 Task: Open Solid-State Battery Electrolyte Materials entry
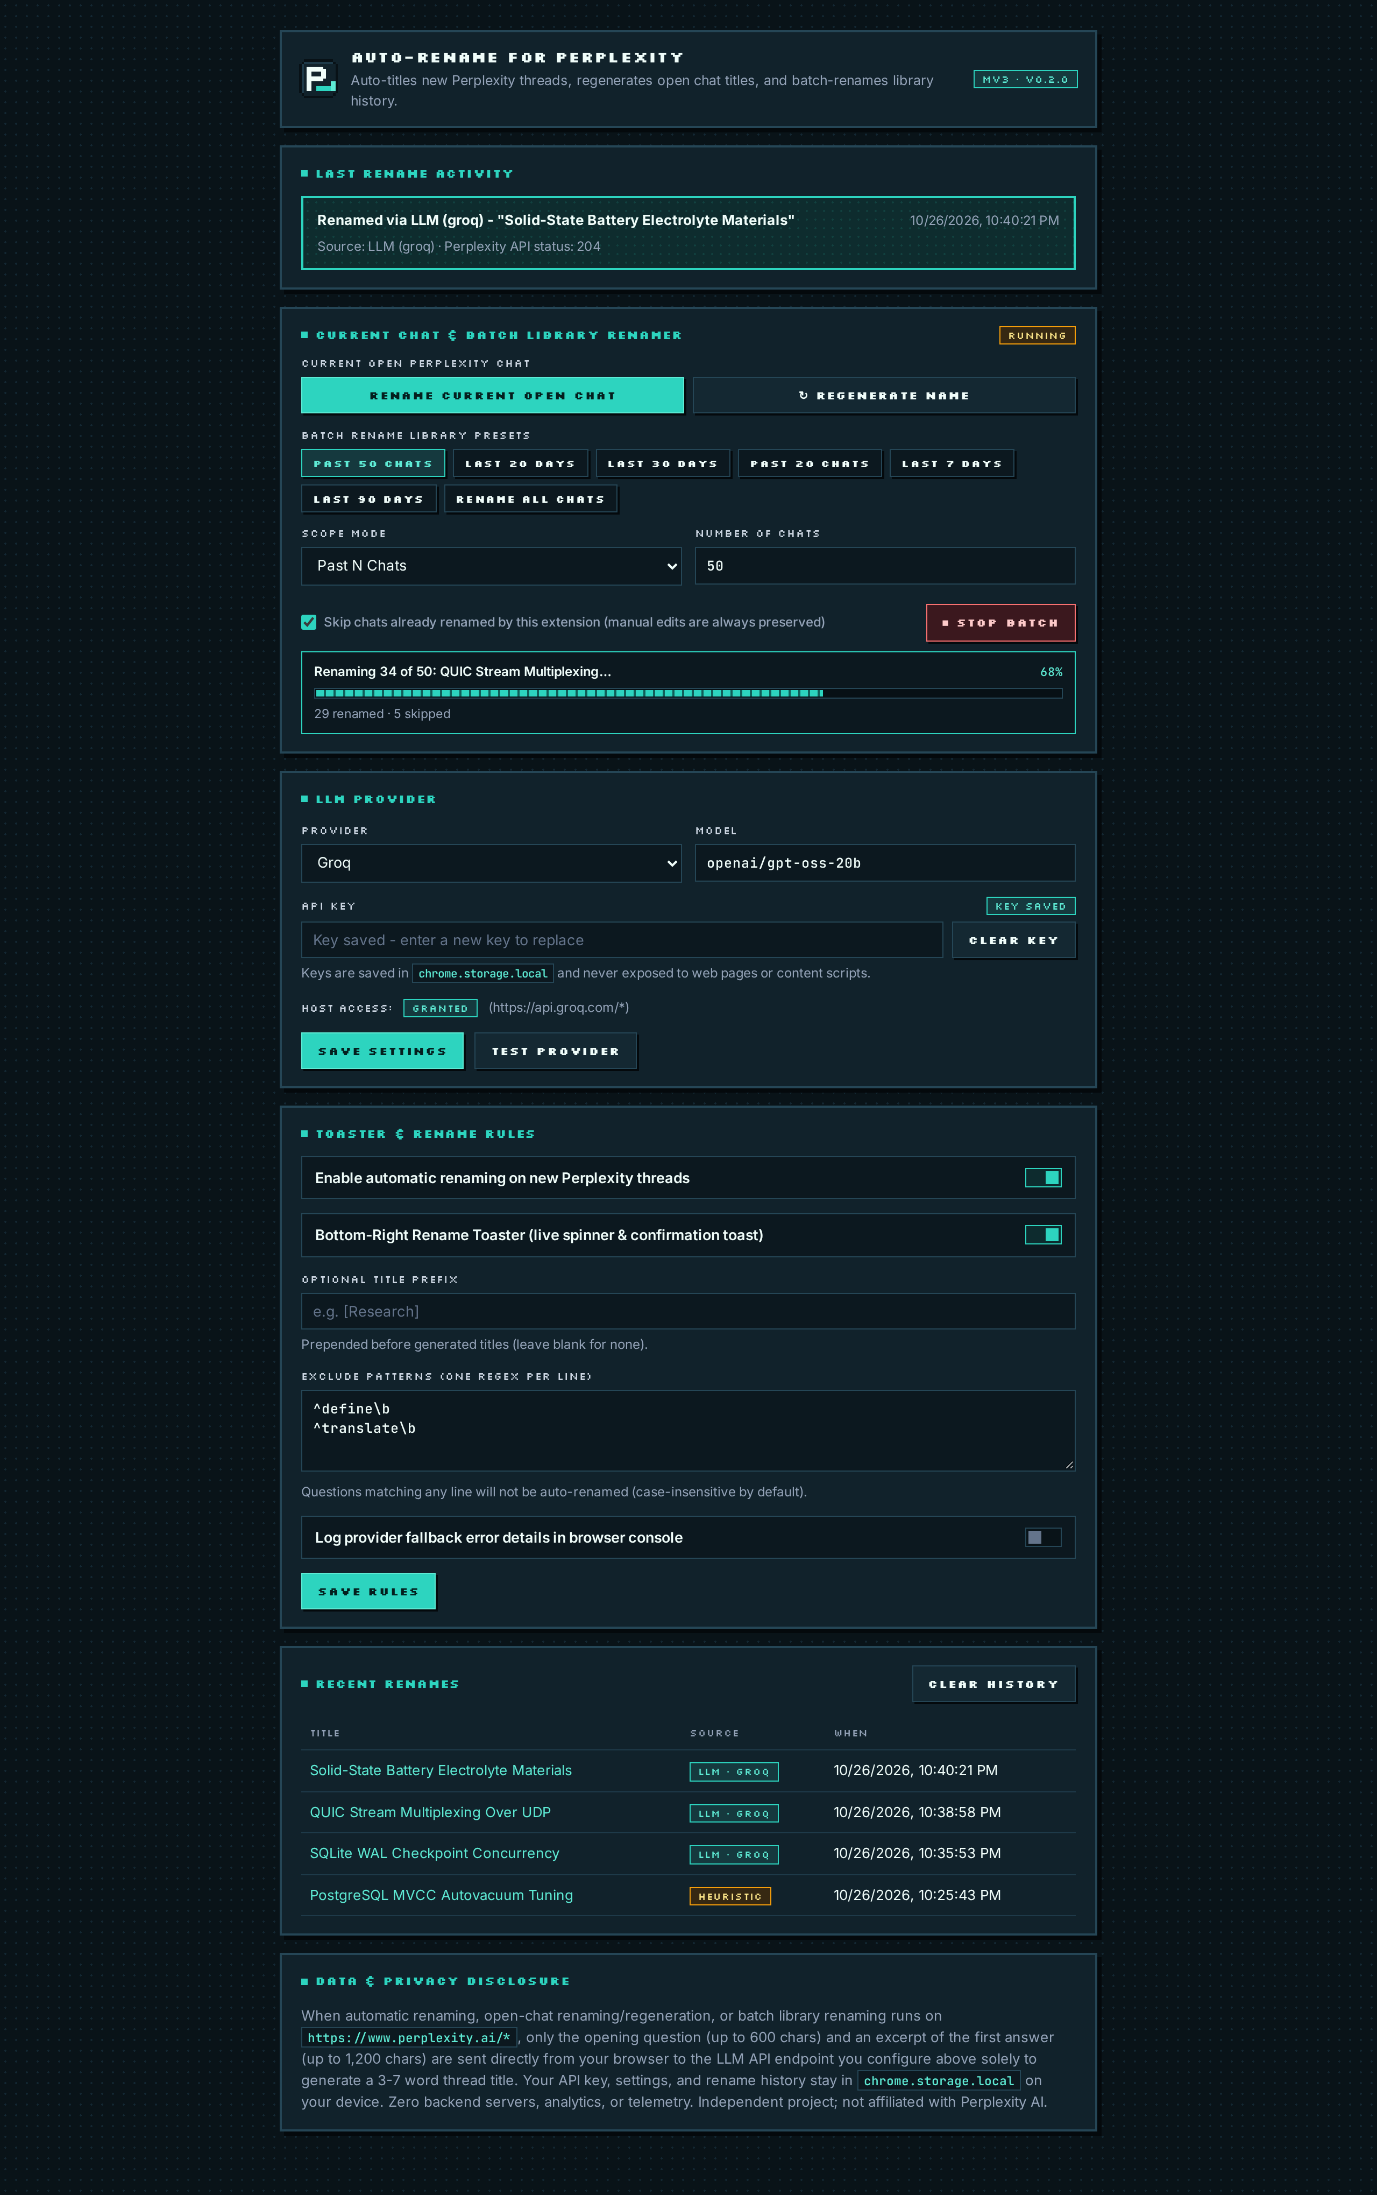(441, 1770)
